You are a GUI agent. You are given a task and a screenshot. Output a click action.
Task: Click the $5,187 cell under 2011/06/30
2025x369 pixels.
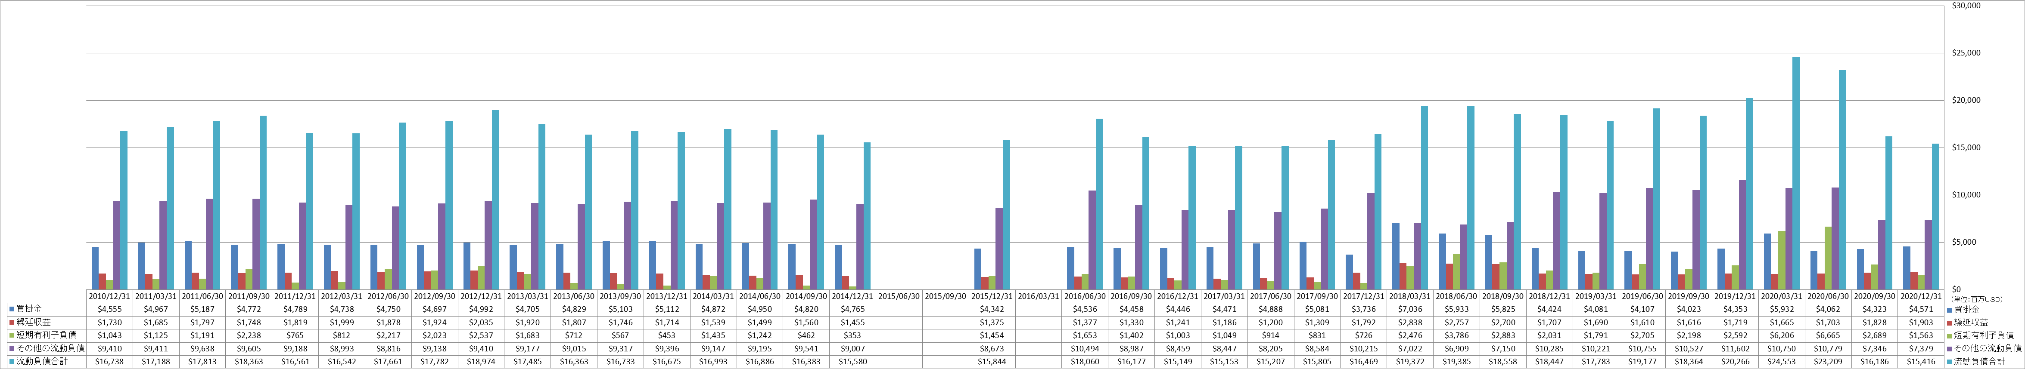tap(202, 309)
